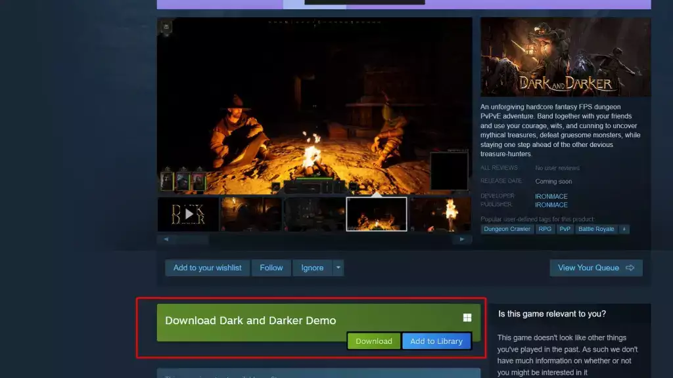Click the 'No user reviews' text
Viewport: 673px width, 378px height.
(x=557, y=168)
